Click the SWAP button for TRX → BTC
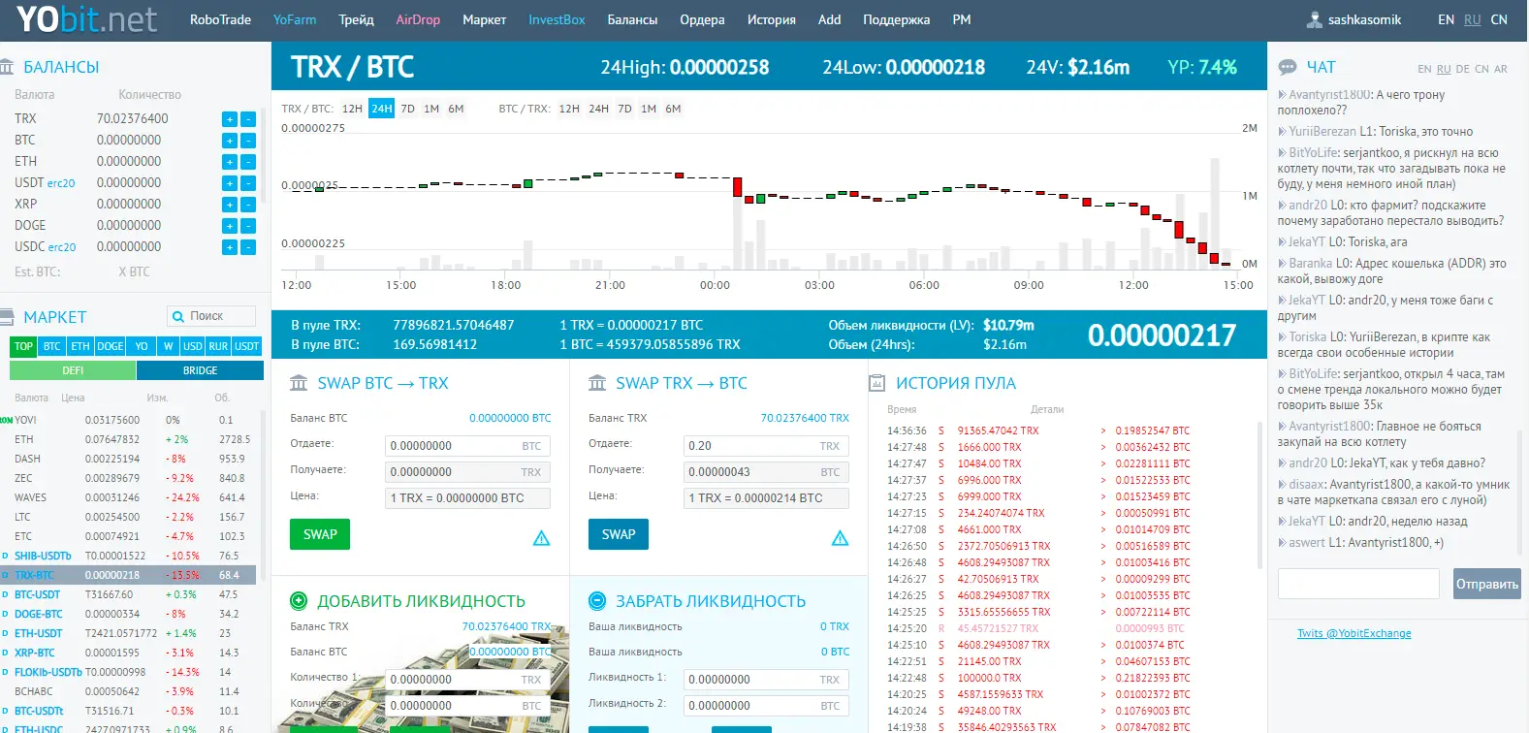Viewport: 1529px width, 733px height. [x=619, y=534]
